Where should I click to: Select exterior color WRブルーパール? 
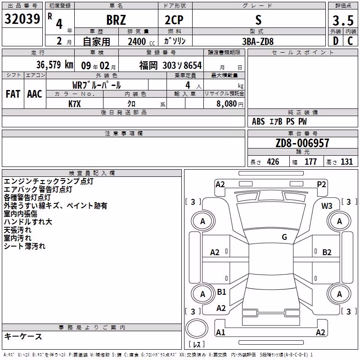(96, 85)
